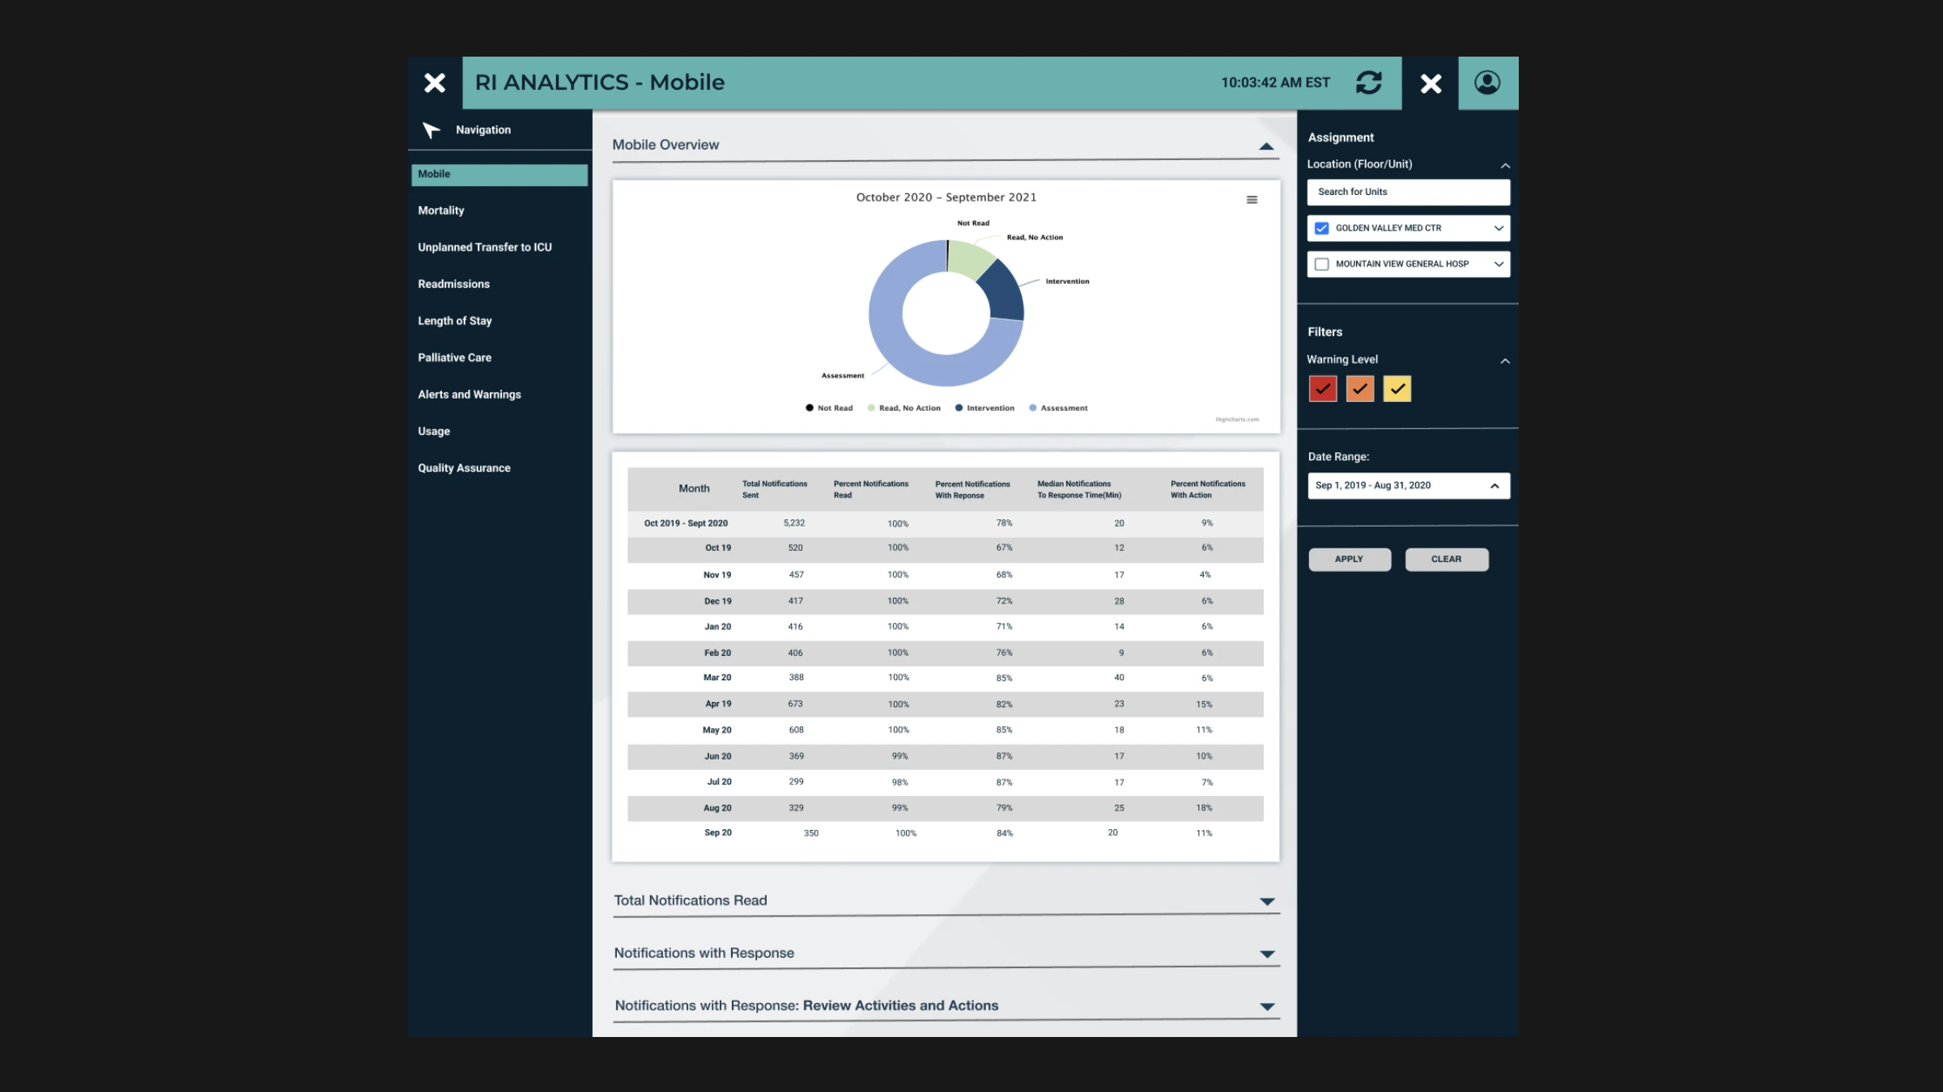Expand Golden Valley Med Ctr dropdown arrow

coord(1499,228)
